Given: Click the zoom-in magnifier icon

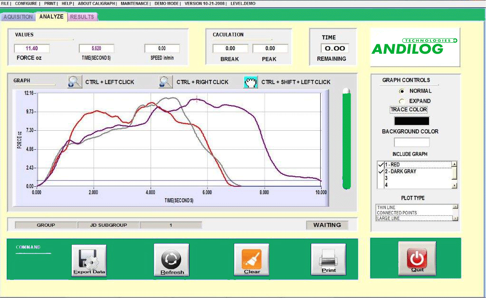Looking at the screenshot, I should point(75,82).
